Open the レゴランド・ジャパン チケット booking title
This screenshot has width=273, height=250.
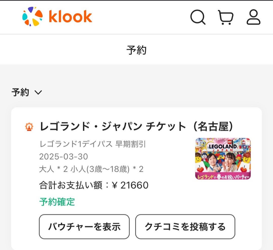(136, 127)
